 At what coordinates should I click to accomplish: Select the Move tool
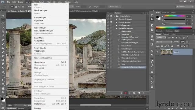point(3,16)
